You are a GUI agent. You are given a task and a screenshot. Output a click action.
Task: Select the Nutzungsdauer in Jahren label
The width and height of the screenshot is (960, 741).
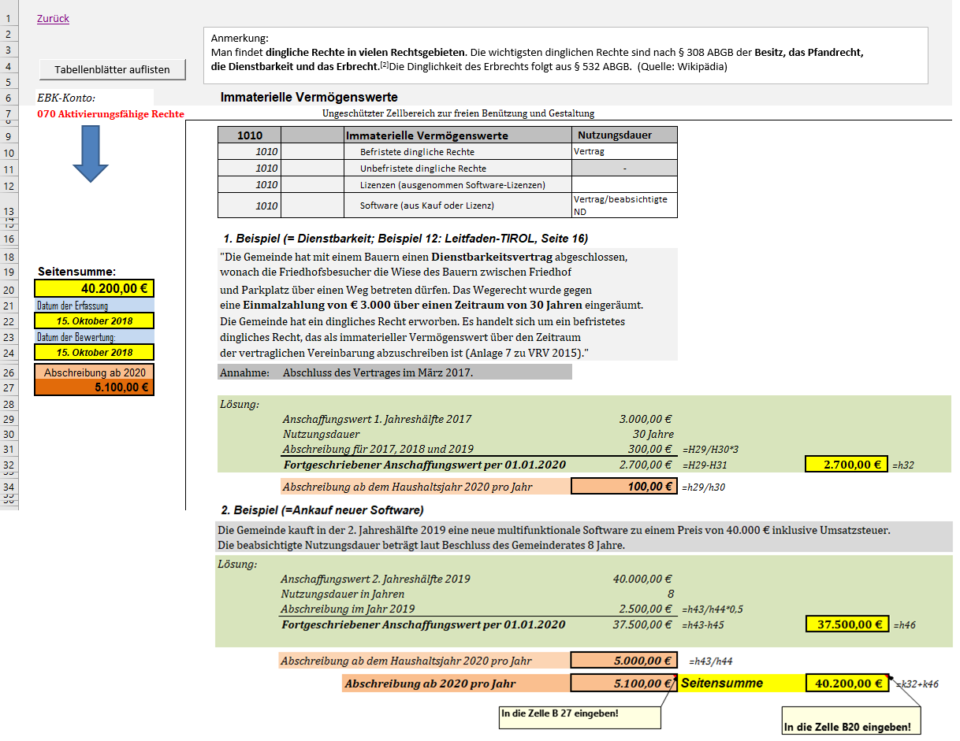point(342,594)
